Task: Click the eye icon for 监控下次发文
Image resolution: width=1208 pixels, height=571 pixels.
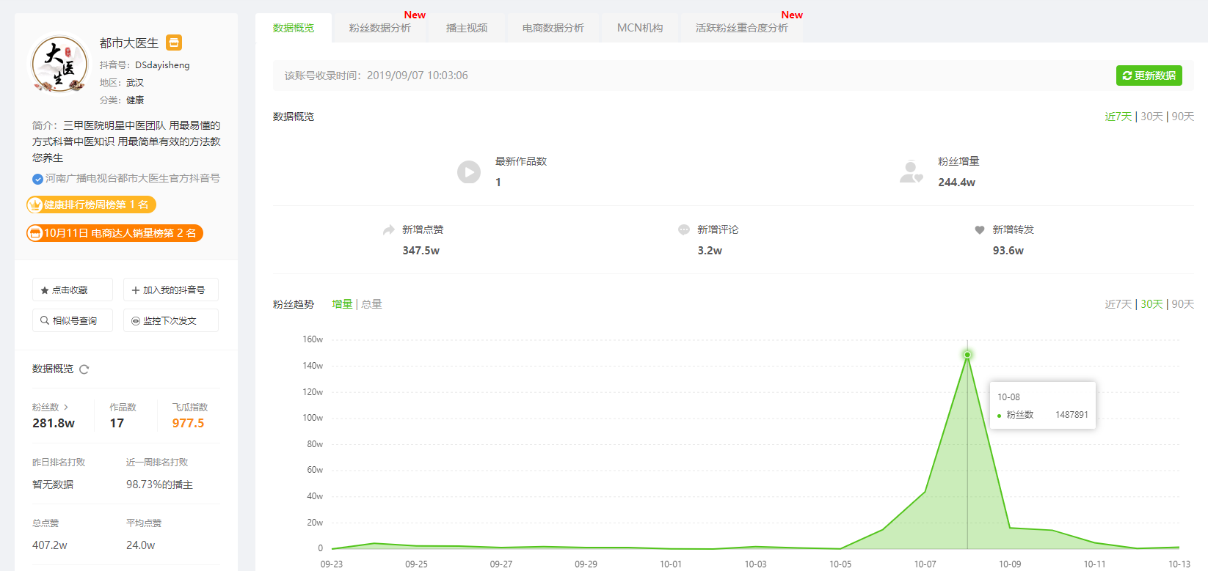Action: point(136,321)
